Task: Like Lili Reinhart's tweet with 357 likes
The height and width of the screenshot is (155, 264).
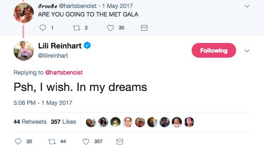Action: (86, 142)
